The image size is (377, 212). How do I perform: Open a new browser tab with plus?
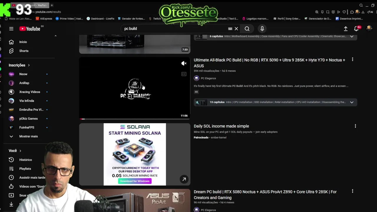pyautogui.click(x=52, y=5)
